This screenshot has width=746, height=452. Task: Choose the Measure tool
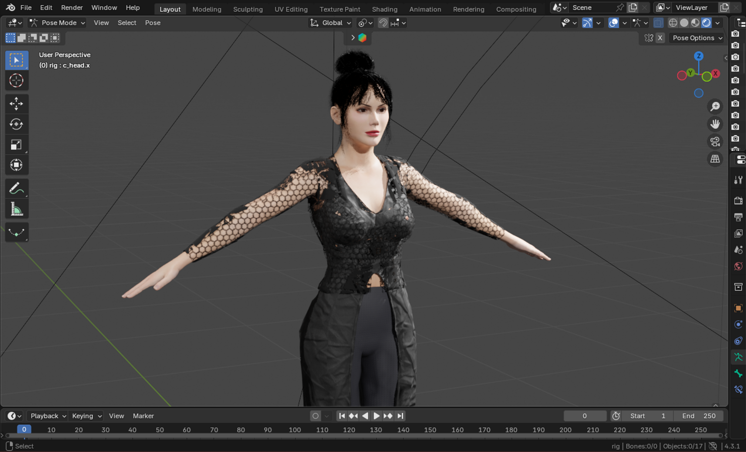16,209
